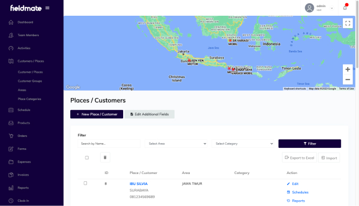Click Export to Excel button
This screenshot has height=206, width=359.
(299, 158)
